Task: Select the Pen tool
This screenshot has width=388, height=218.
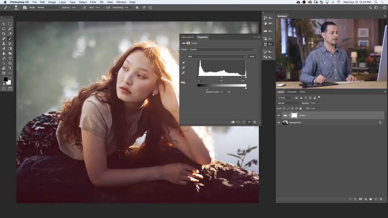Action: (4, 58)
